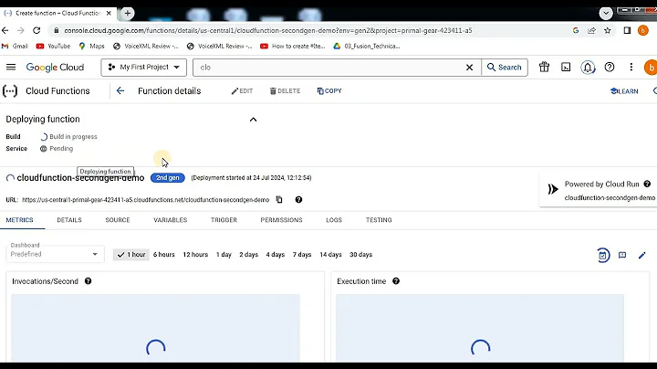Click the dashboard auto-refresh icon
This screenshot has height=369, width=657.
coord(602,255)
